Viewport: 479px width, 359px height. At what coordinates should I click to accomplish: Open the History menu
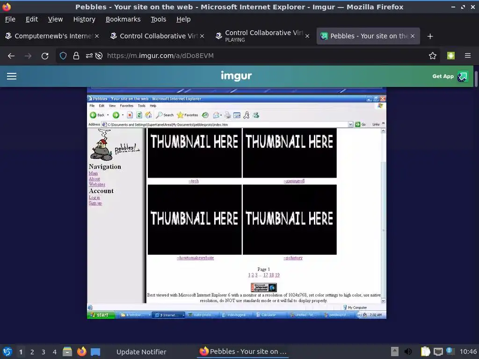coord(84,19)
